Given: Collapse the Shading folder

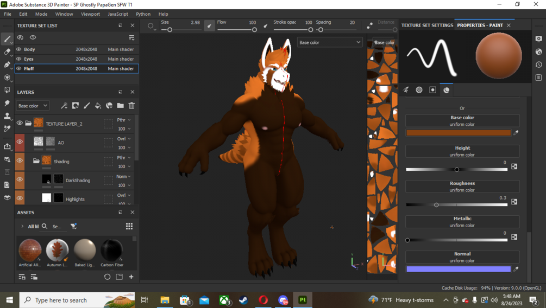Looking at the screenshot, I should [36, 161].
